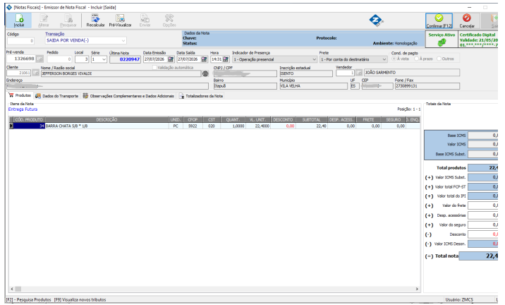
Task: Click the Inscrição estadual field
Action: coord(306,73)
